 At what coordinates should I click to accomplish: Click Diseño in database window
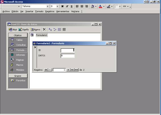(24, 29)
